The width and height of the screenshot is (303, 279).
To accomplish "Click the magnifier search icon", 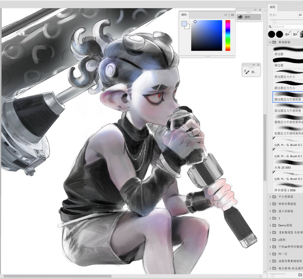I will (270, 26).
